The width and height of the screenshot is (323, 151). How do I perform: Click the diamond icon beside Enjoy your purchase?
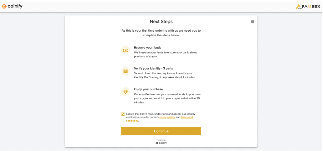tap(126, 92)
